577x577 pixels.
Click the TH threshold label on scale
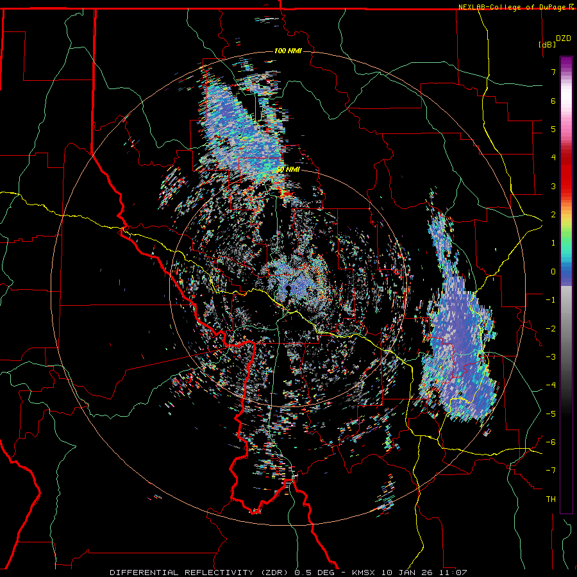tap(551, 499)
